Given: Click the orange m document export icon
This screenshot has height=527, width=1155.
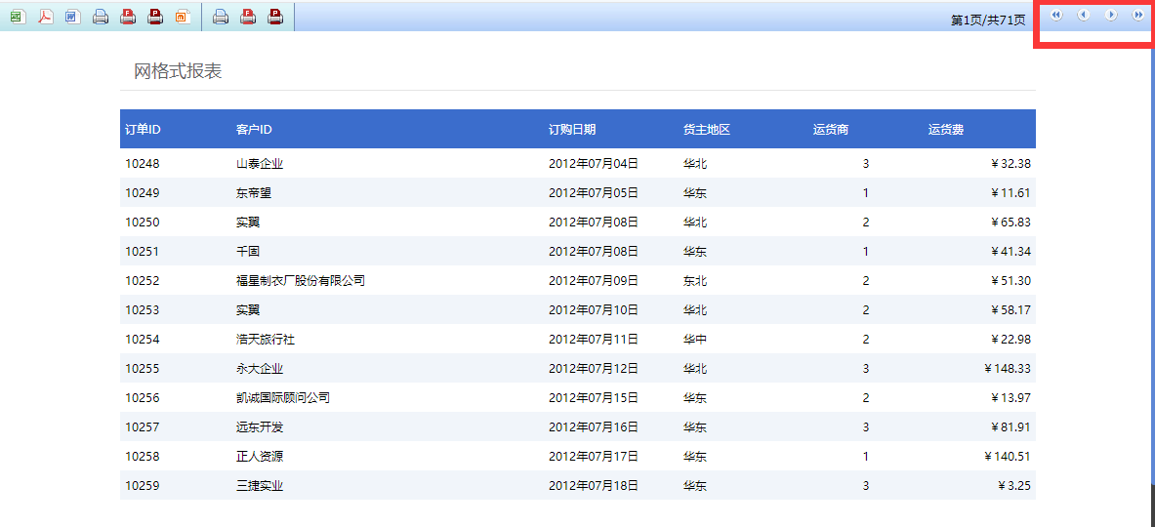Looking at the screenshot, I should (x=184, y=17).
